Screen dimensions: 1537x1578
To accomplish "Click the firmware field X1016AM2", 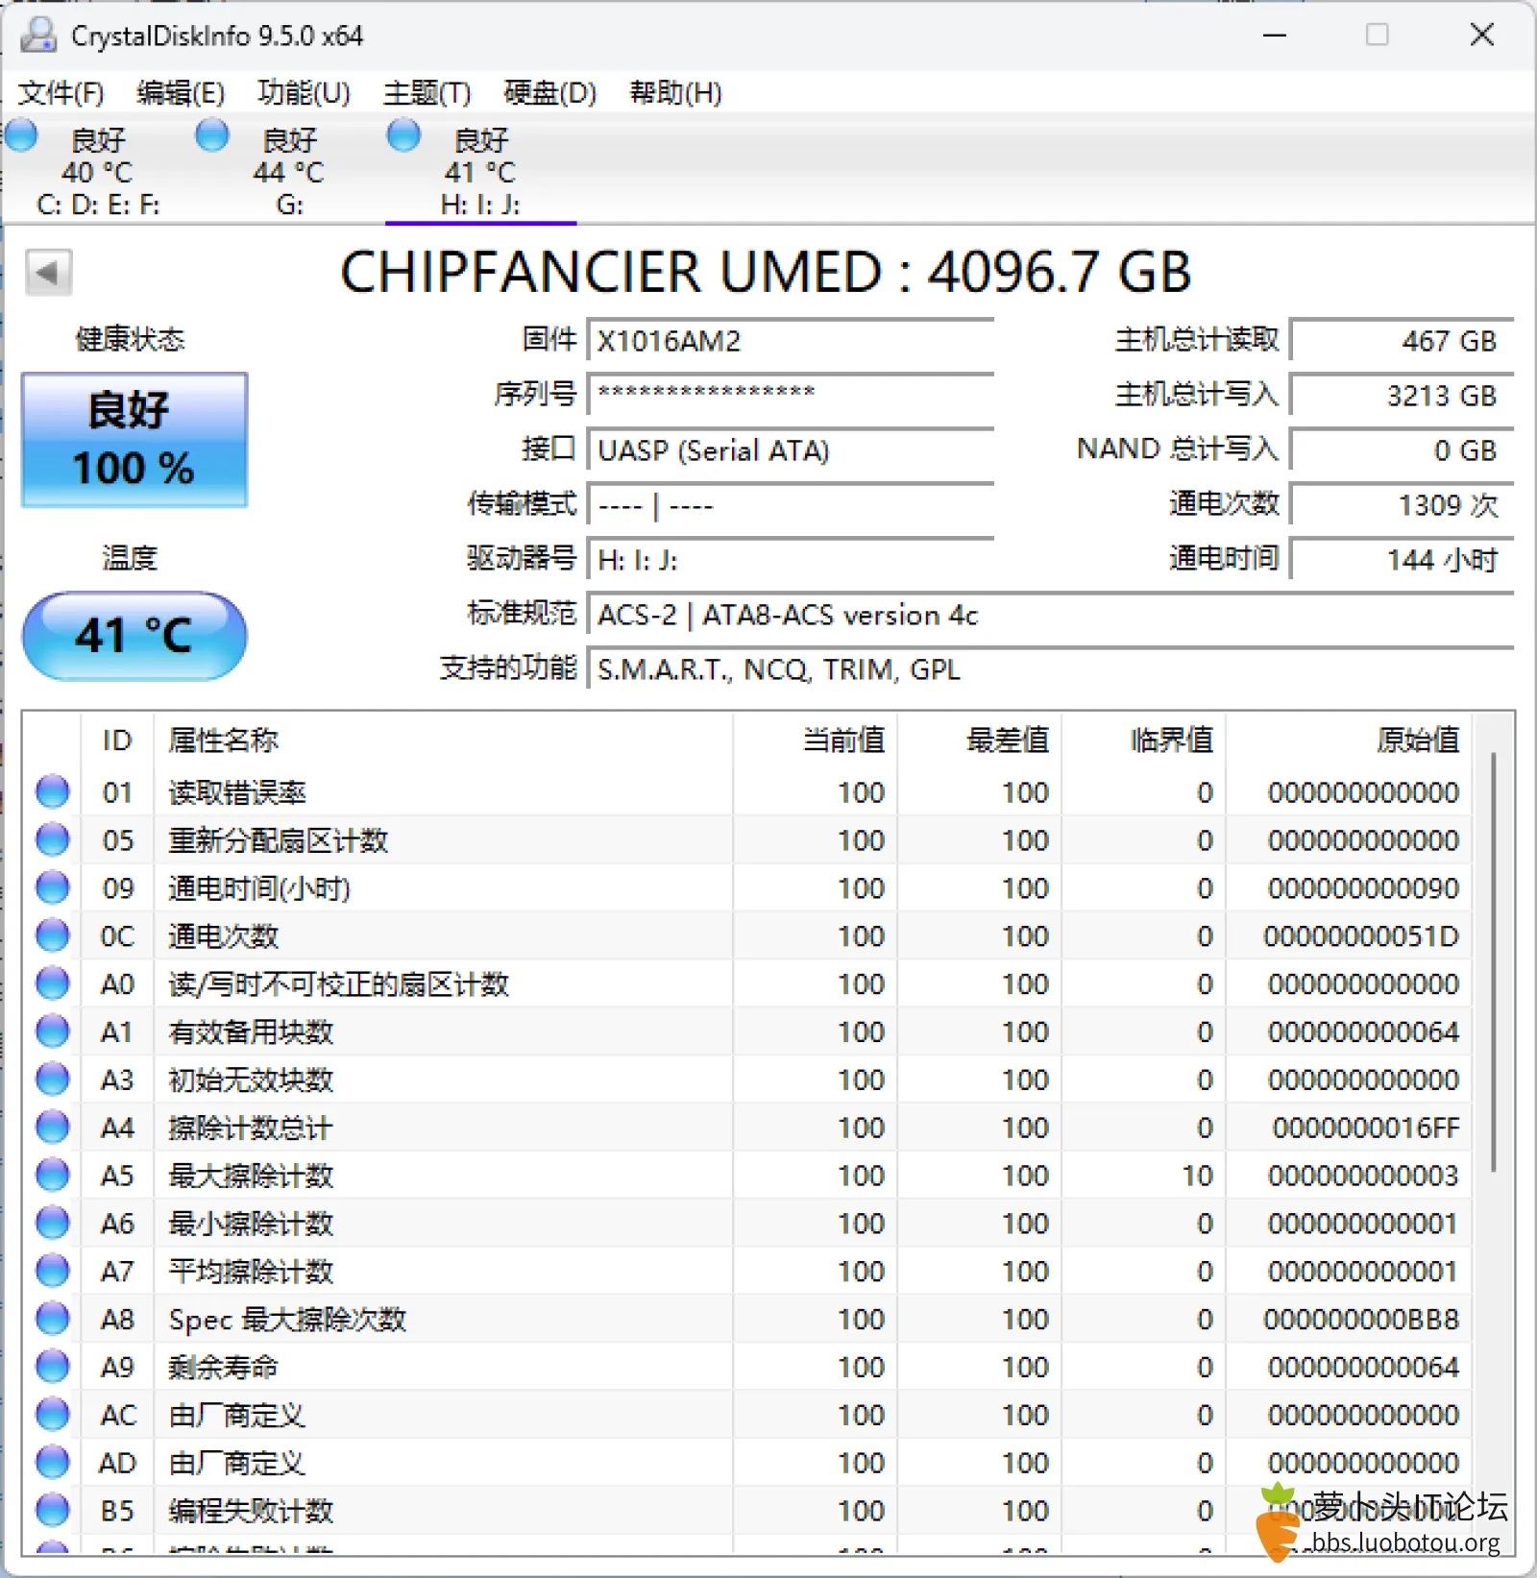I will click(x=791, y=341).
